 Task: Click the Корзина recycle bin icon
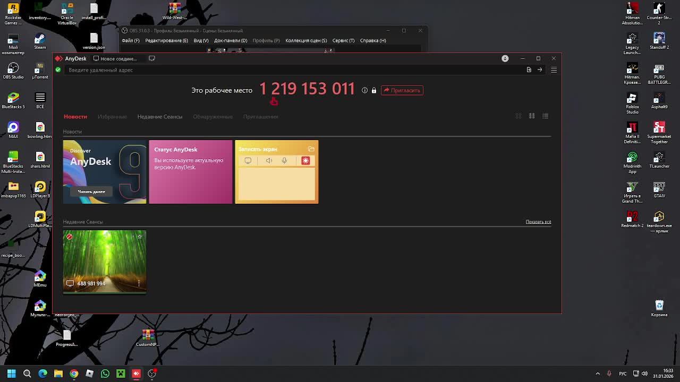[x=659, y=309]
